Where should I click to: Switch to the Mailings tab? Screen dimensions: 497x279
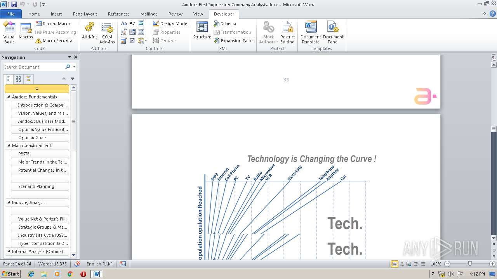149,14
